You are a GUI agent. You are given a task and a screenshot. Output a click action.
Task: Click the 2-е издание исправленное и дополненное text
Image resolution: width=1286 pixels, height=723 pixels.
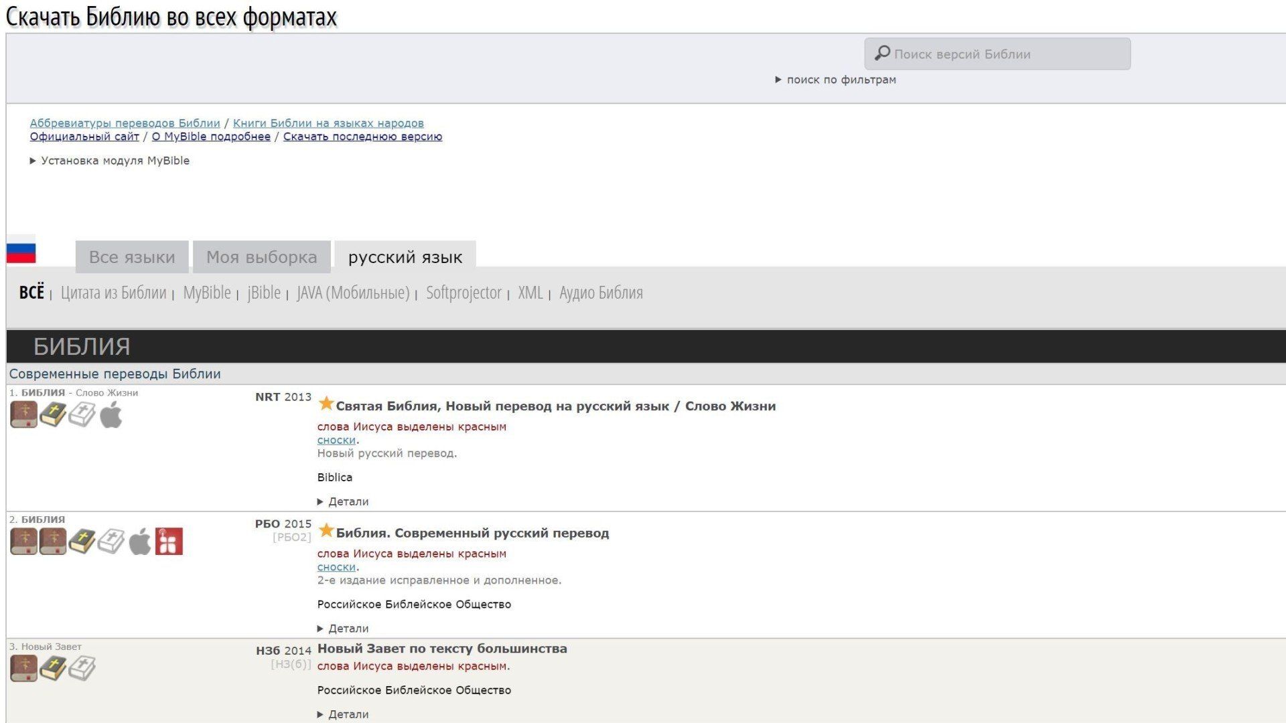439,580
